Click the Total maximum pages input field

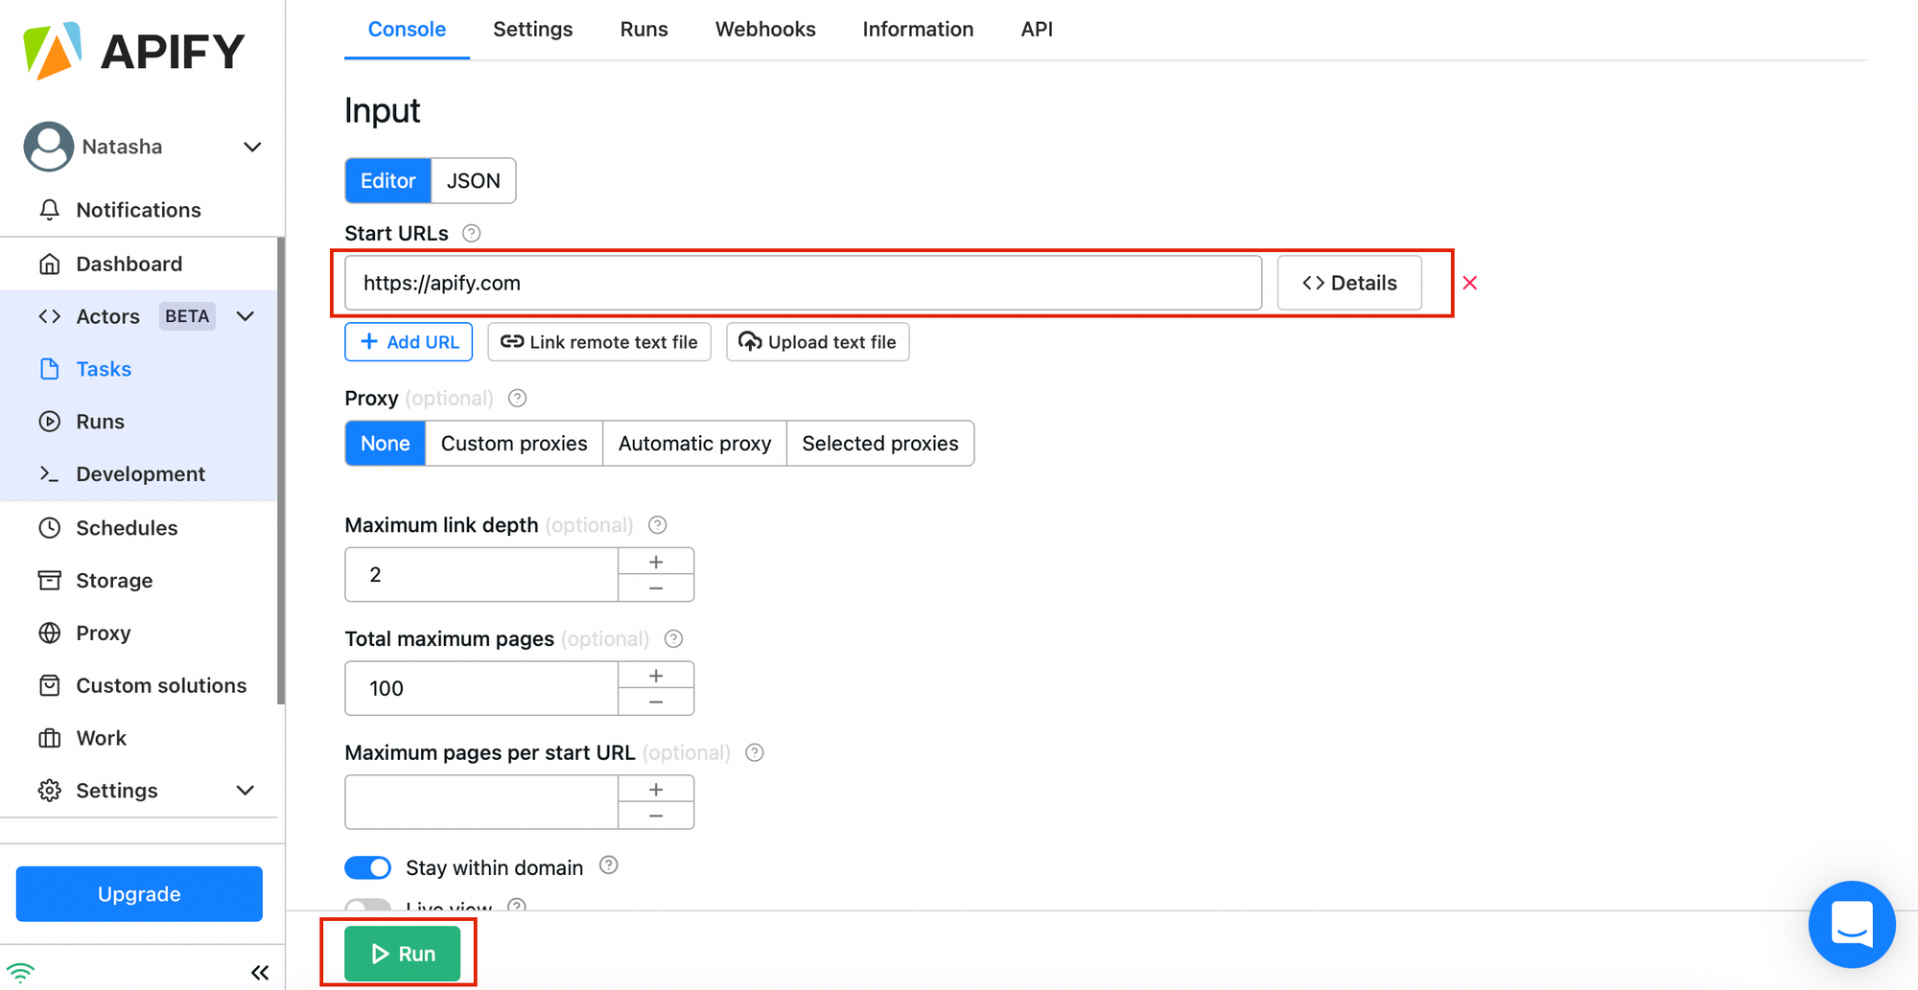click(481, 688)
